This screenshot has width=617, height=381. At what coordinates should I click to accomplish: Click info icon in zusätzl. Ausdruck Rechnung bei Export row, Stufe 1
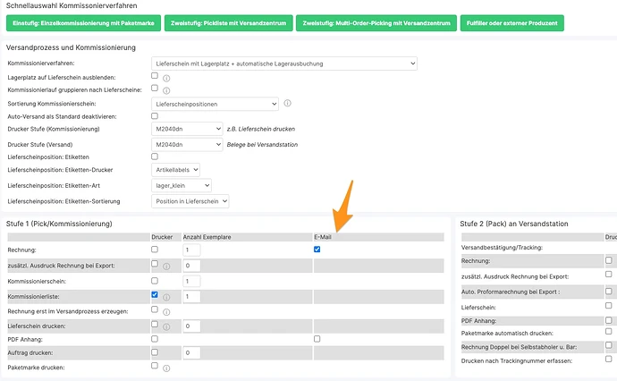(x=166, y=267)
